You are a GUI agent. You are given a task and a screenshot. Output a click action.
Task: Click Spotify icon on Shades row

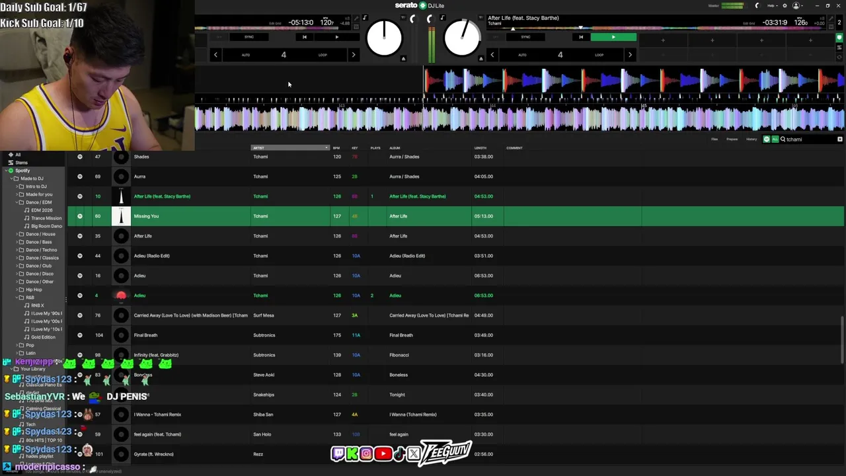pos(80,157)
